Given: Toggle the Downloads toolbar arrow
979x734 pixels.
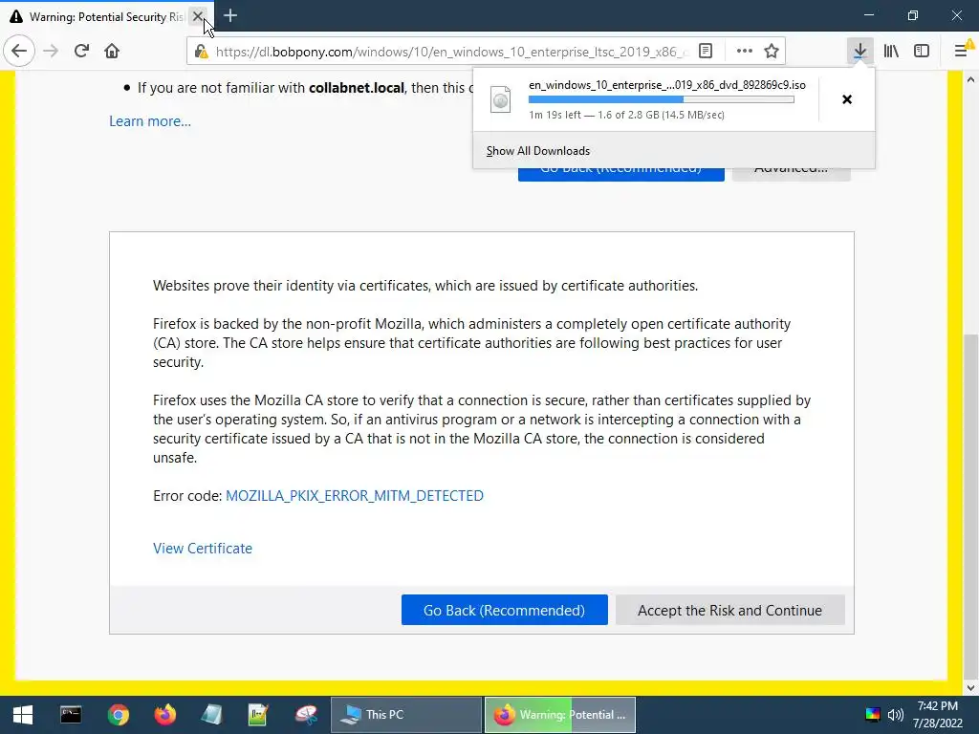Looking at the screenshot, I should point(859,51).
